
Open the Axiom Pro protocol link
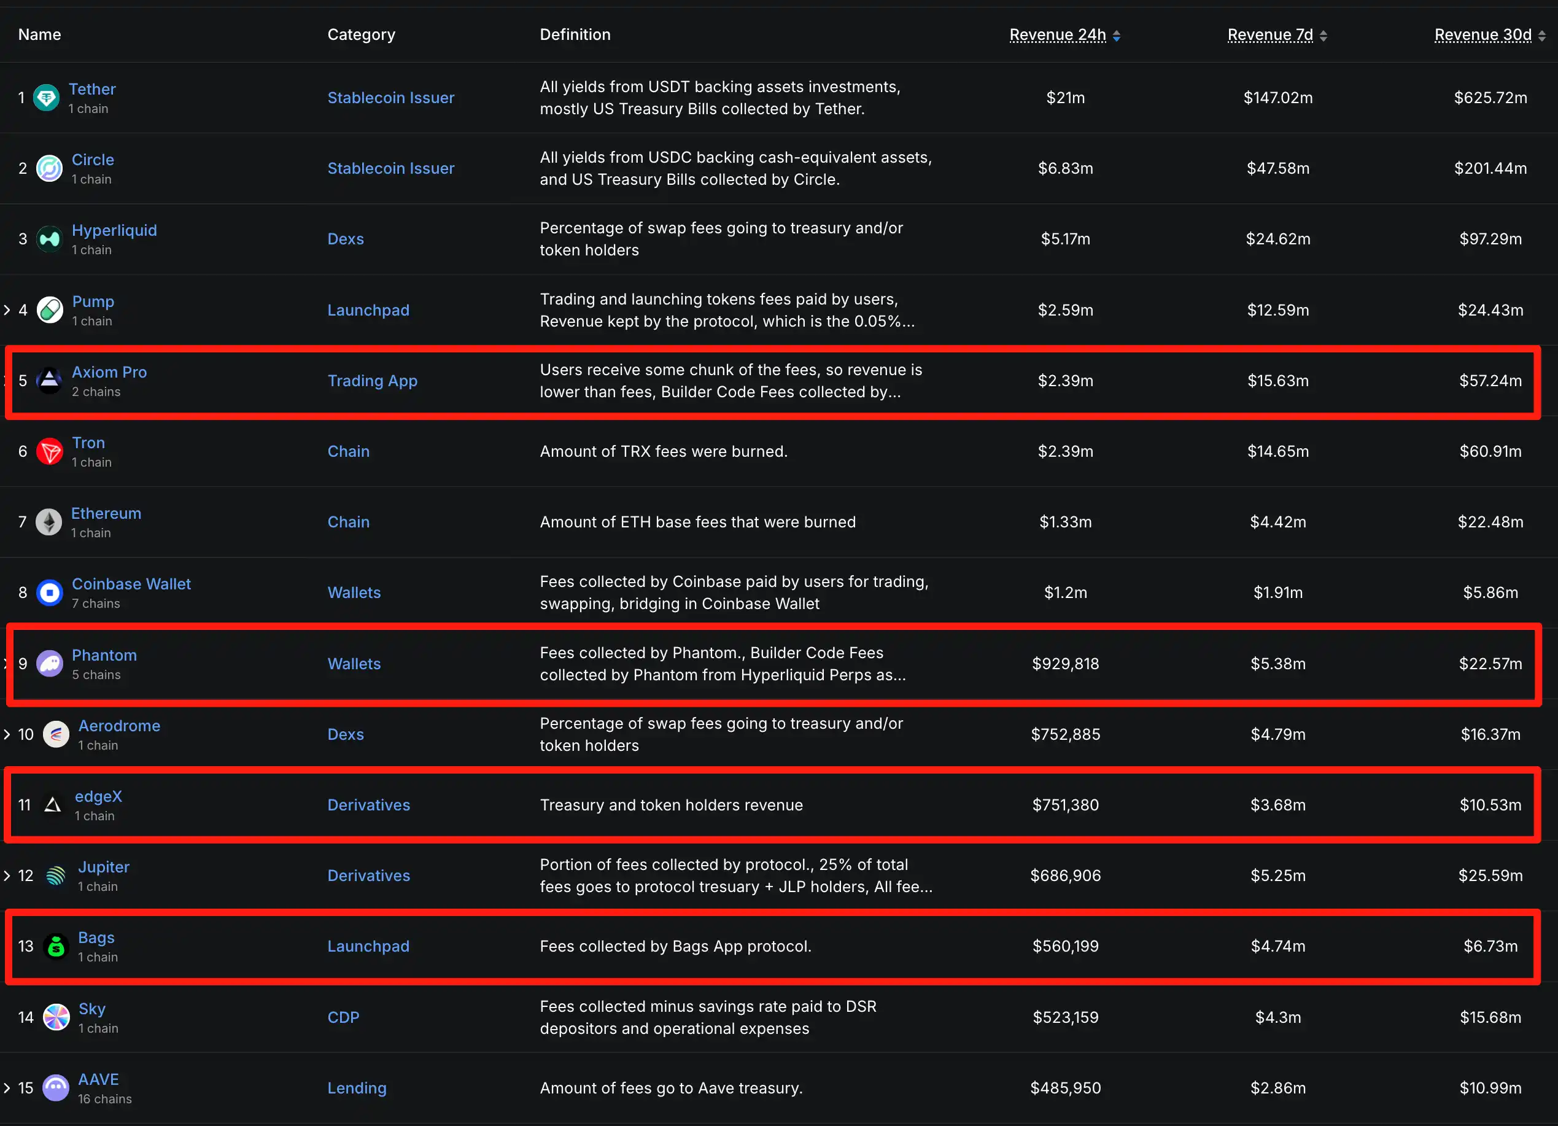[109, 372]
